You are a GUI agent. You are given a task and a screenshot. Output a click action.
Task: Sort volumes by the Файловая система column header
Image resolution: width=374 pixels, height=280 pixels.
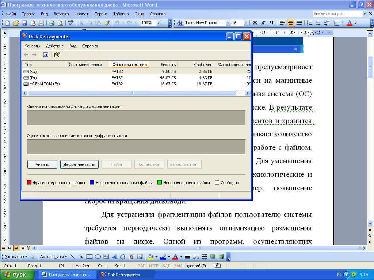click(129, 65)
